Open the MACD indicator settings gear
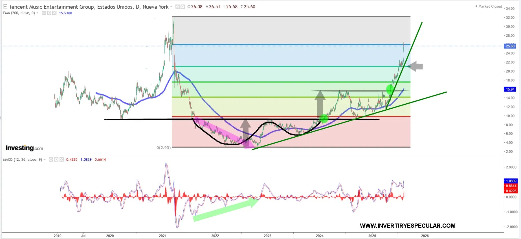 56,160
